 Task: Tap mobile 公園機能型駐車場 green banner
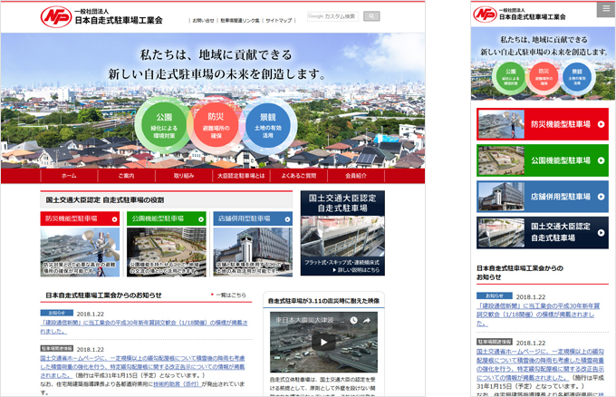coord(543,160)
